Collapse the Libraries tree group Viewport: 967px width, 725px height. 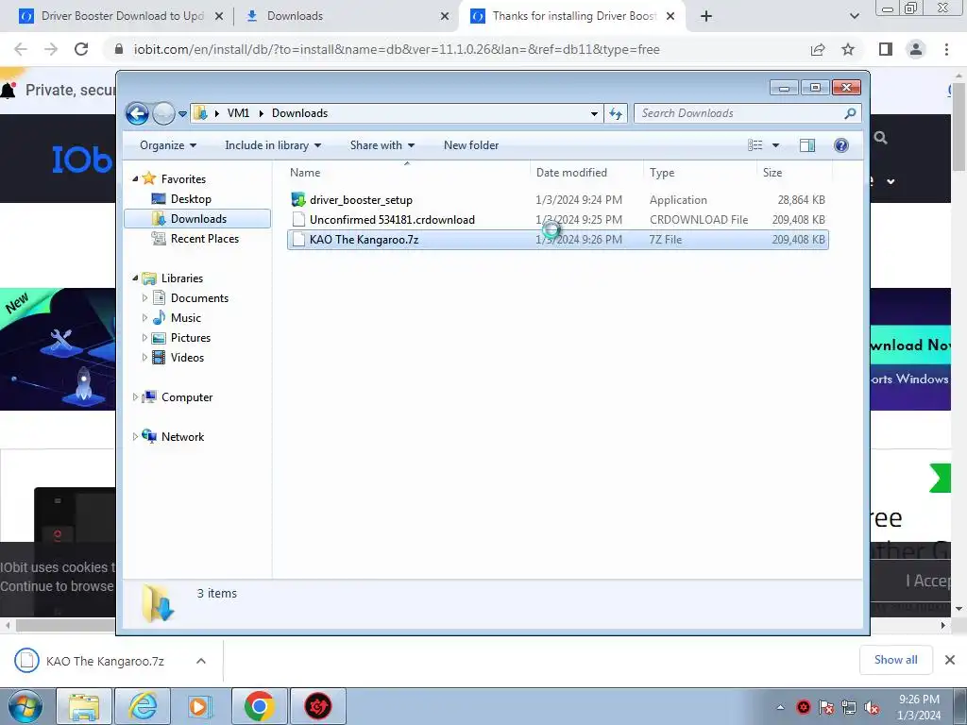pyautogui.click(x=136, y=278)
